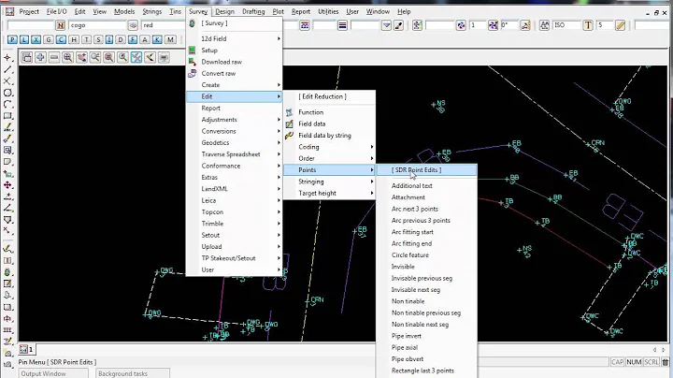
Task: Click the magnifier zoom window icon
Action: pyautogui.click(x=68, y=57)
